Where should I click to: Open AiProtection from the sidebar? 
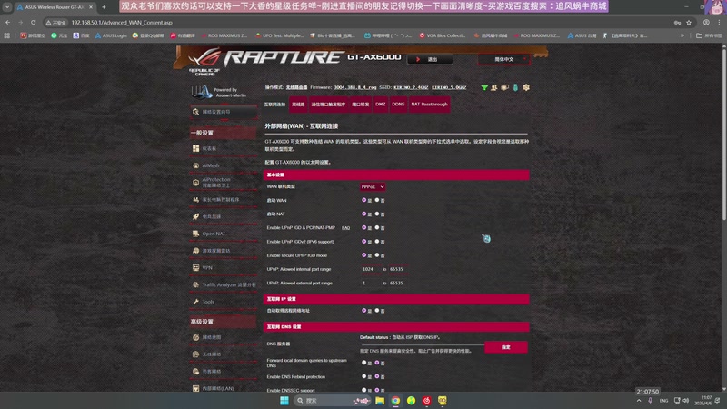point(223,183)
